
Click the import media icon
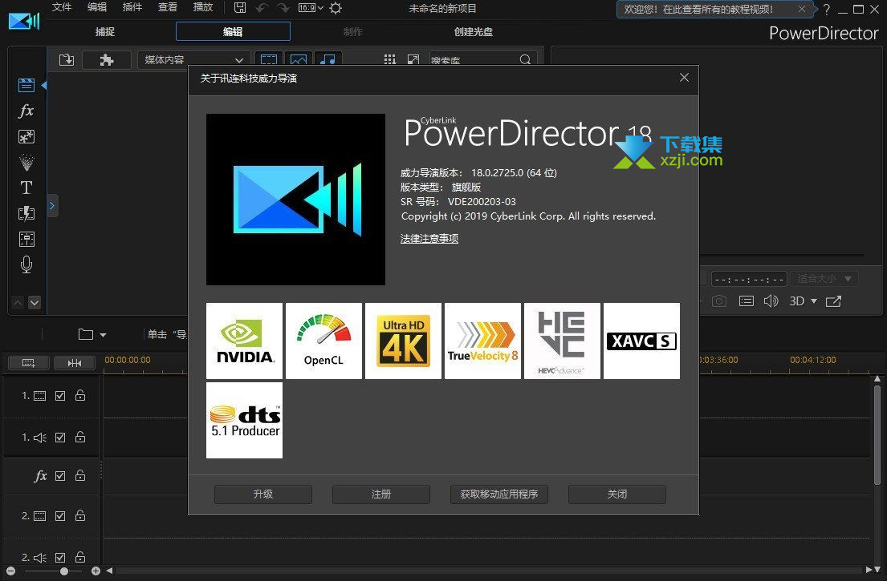pyautogui.click(x=67, y=59)
